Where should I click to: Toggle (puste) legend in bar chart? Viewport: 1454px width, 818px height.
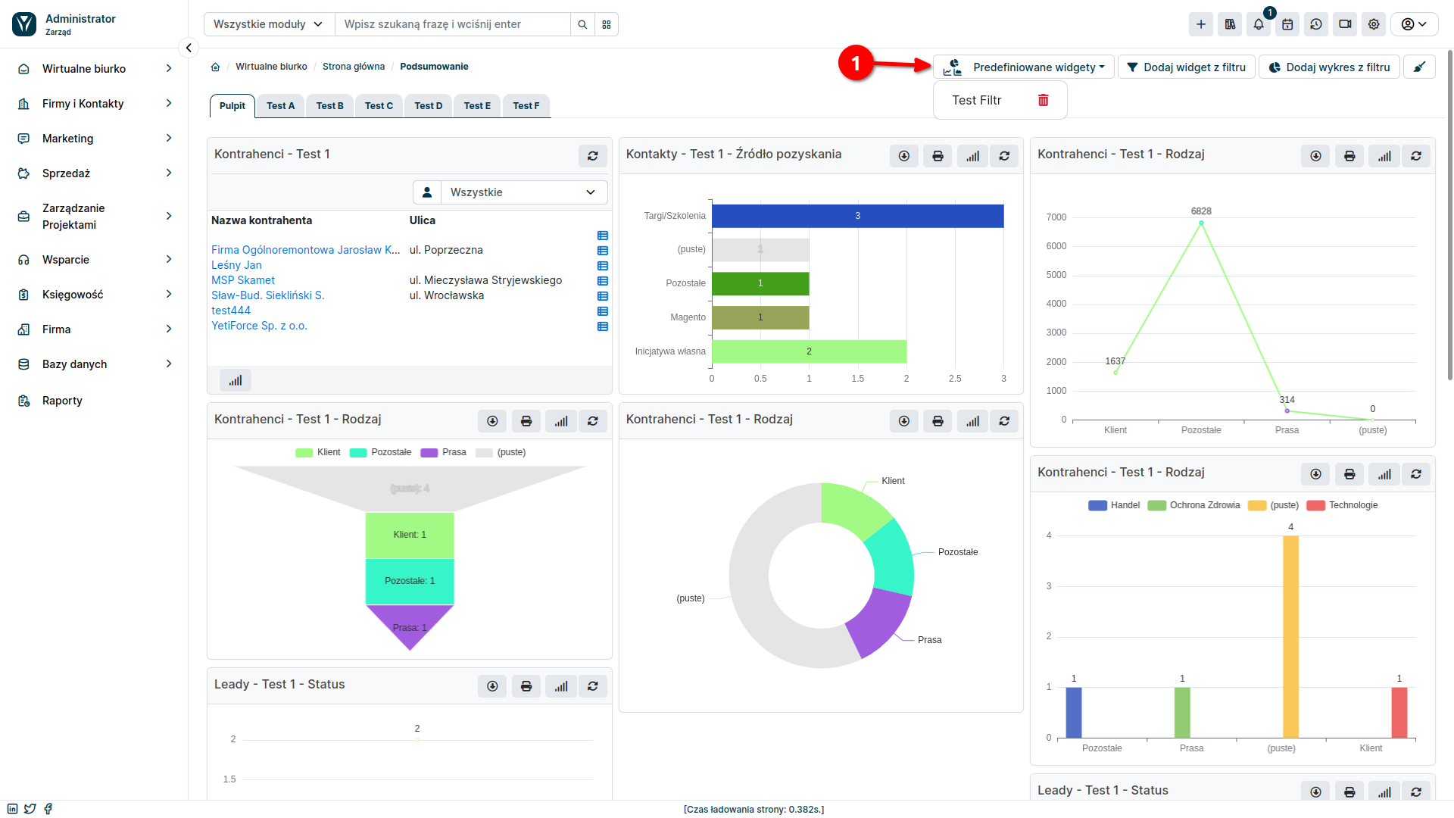[1274, 505]
